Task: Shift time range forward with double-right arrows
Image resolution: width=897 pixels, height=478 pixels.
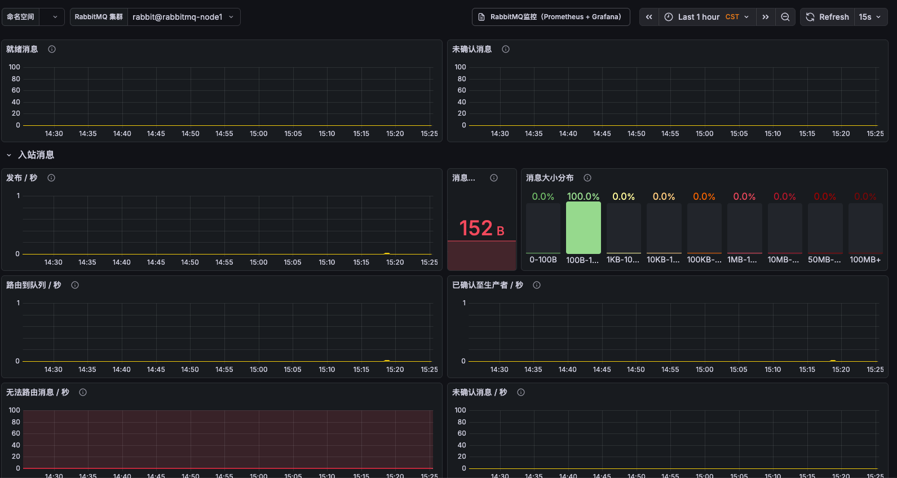Action: (x=766, y=17)
